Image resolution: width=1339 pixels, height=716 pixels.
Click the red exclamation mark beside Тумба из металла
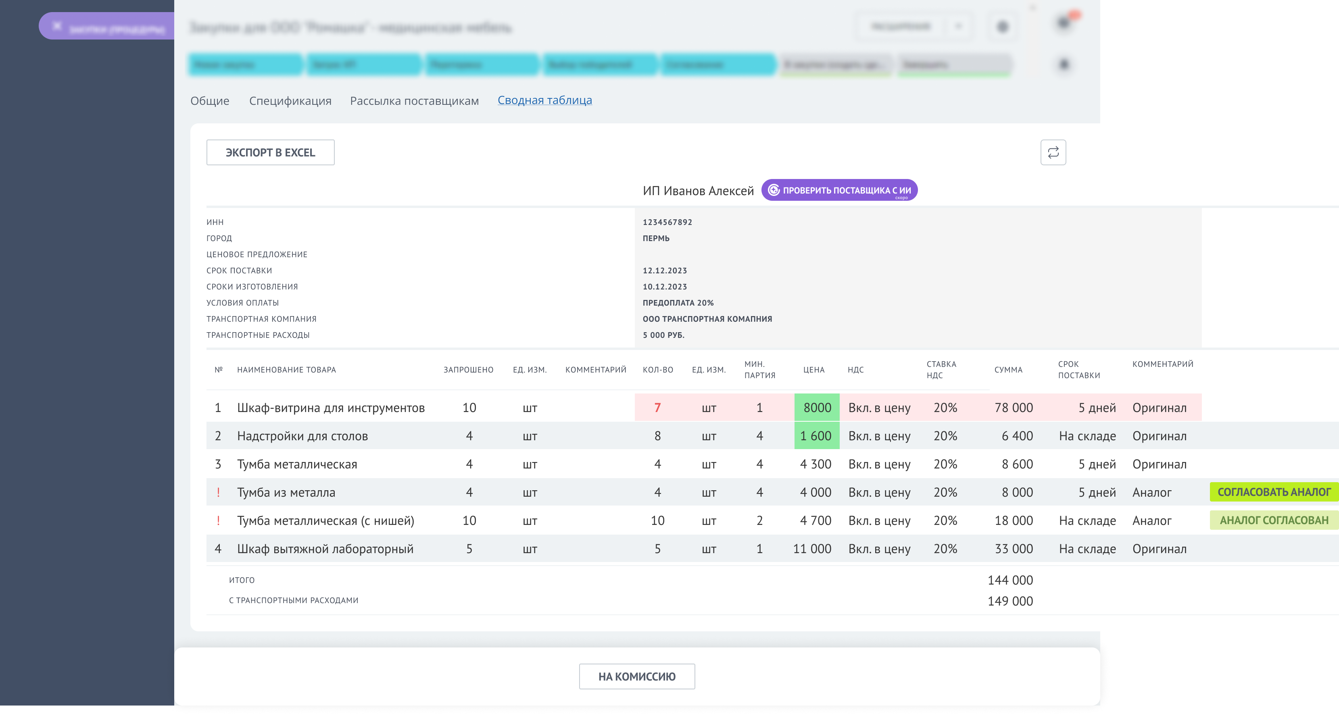(x=218, y=492)
